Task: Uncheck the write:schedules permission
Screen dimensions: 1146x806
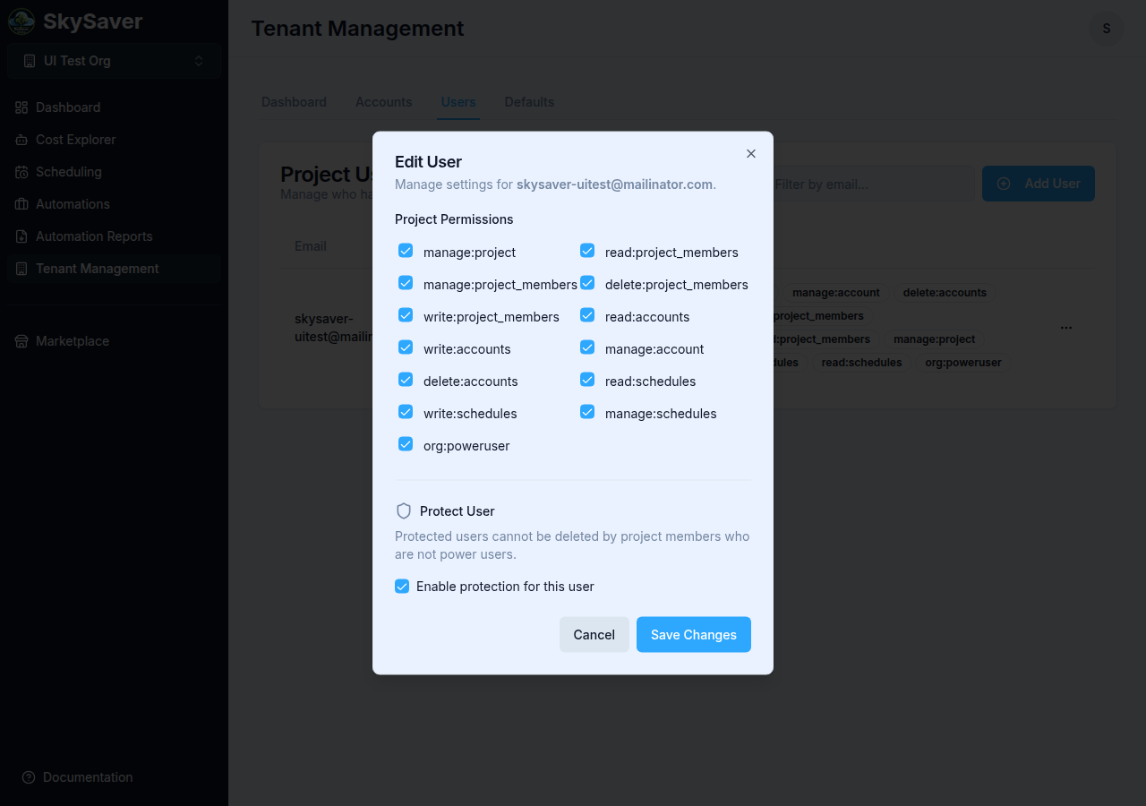Action: point(406,412)
